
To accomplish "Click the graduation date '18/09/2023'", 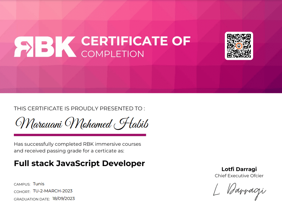I will point(64,199).
